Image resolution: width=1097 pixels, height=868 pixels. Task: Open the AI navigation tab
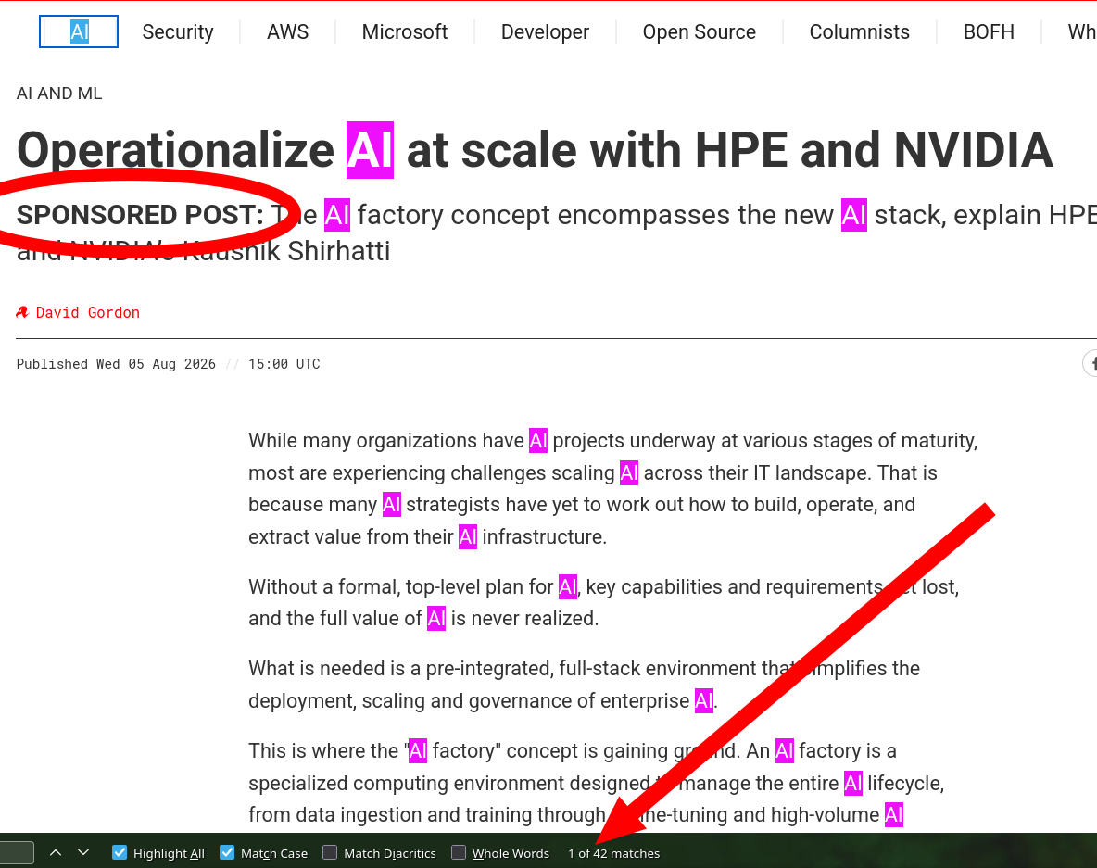[x=79, y=31]
